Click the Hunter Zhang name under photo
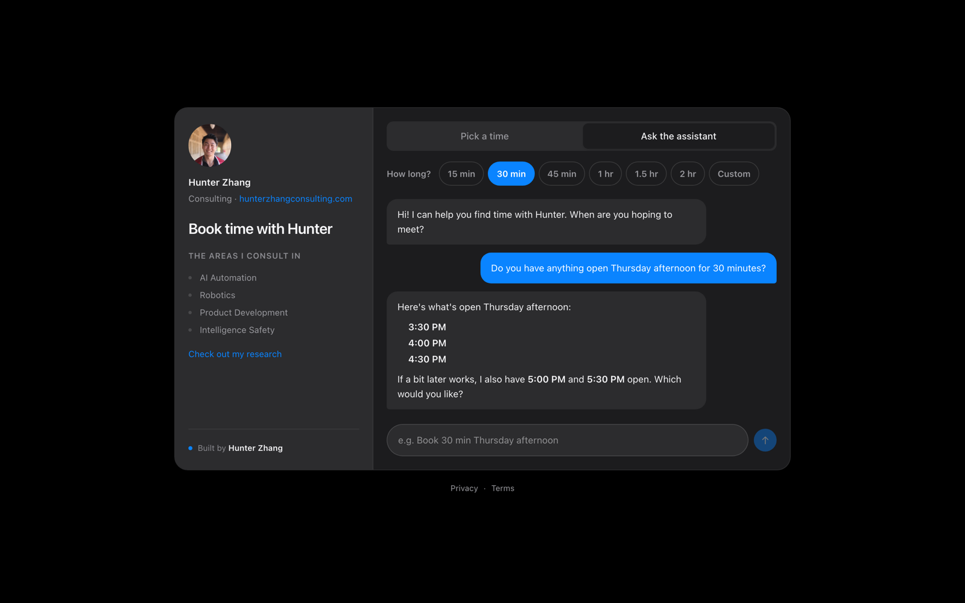Viewport: 965px width, 603px height. [x=220, y=182]
